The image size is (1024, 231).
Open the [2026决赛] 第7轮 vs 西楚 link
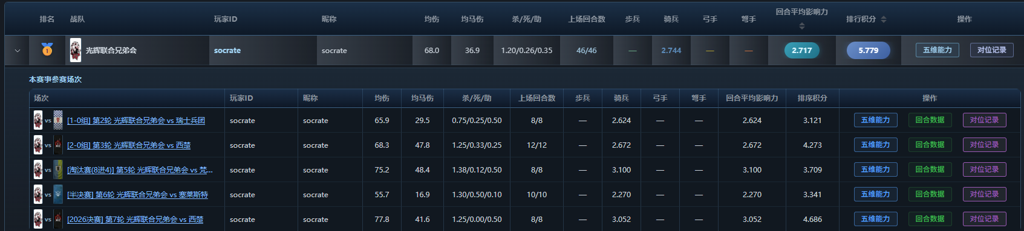click(135, 220)
